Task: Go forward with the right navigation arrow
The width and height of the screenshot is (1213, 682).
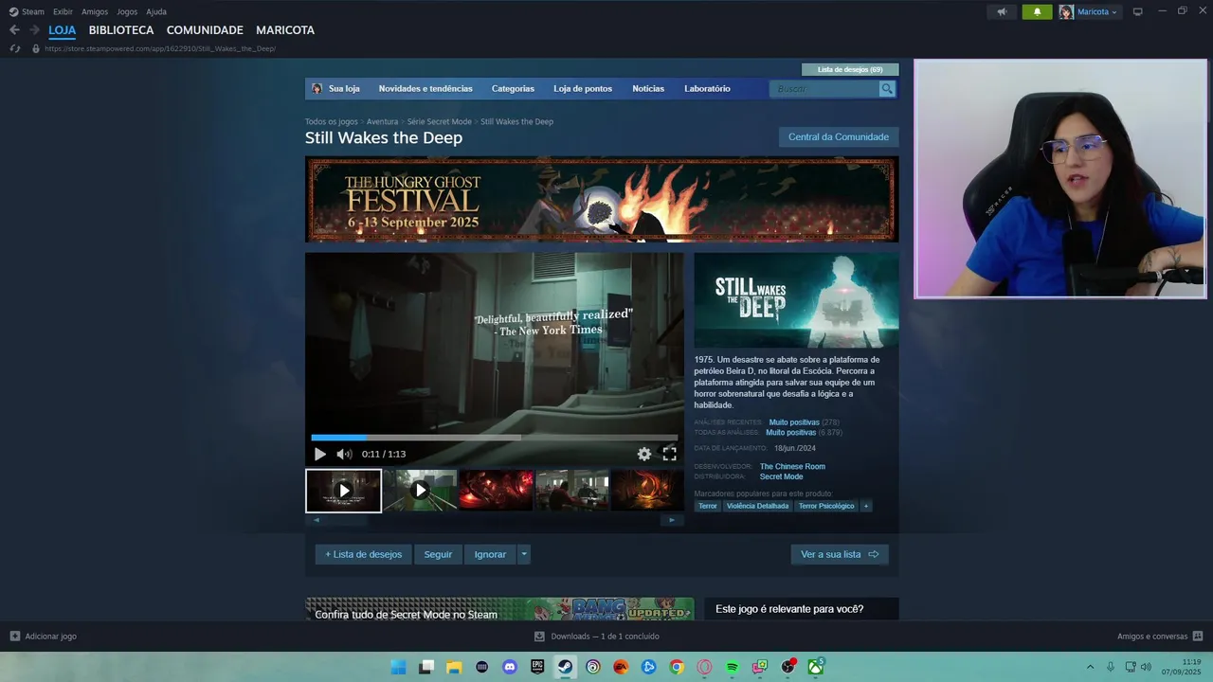Action: (x=34, y=30)
